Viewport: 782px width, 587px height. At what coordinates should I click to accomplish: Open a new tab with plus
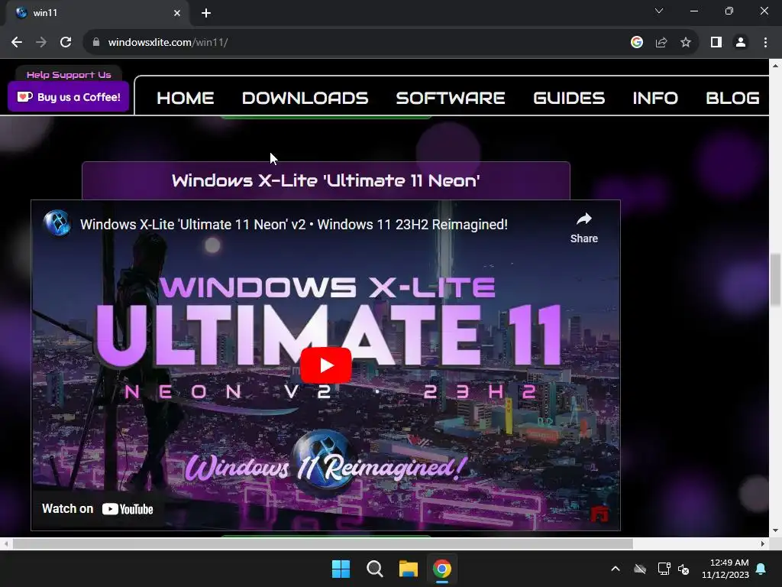pyautogui.click(x=206, y=13)
